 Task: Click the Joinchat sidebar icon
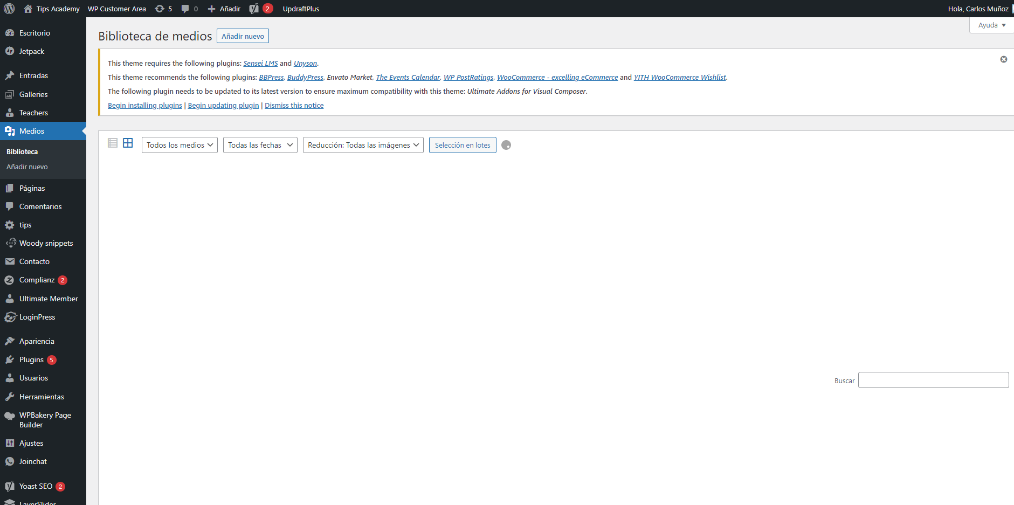click(x=10, y=461)
